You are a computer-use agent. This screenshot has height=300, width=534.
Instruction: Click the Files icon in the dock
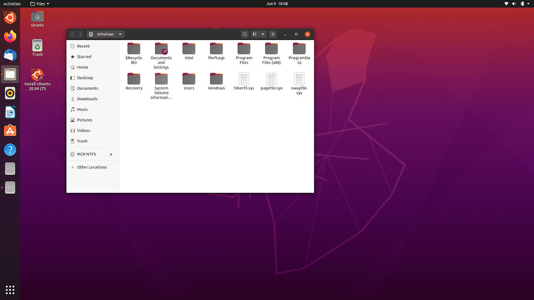[10, 75]
